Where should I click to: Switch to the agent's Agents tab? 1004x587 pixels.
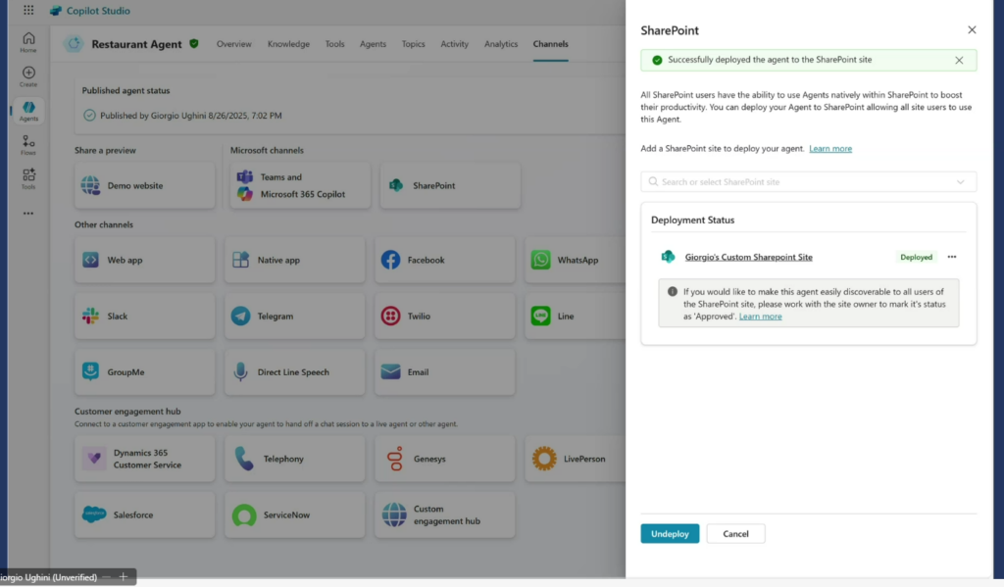373,44
